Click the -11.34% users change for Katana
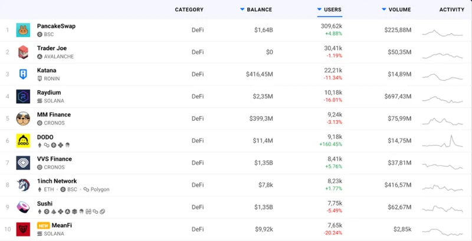The height and width of the screenshot is (241, 472). click(334, 78)
